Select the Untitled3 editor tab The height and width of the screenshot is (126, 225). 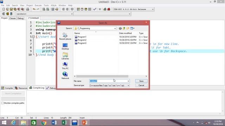(34, 18)
